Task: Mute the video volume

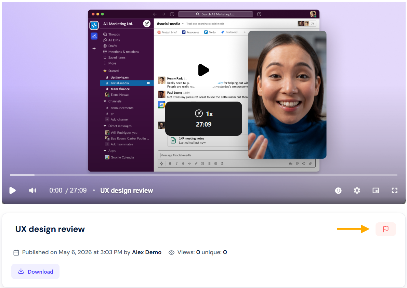Action: pyautogui.click(x=32, y=191)
